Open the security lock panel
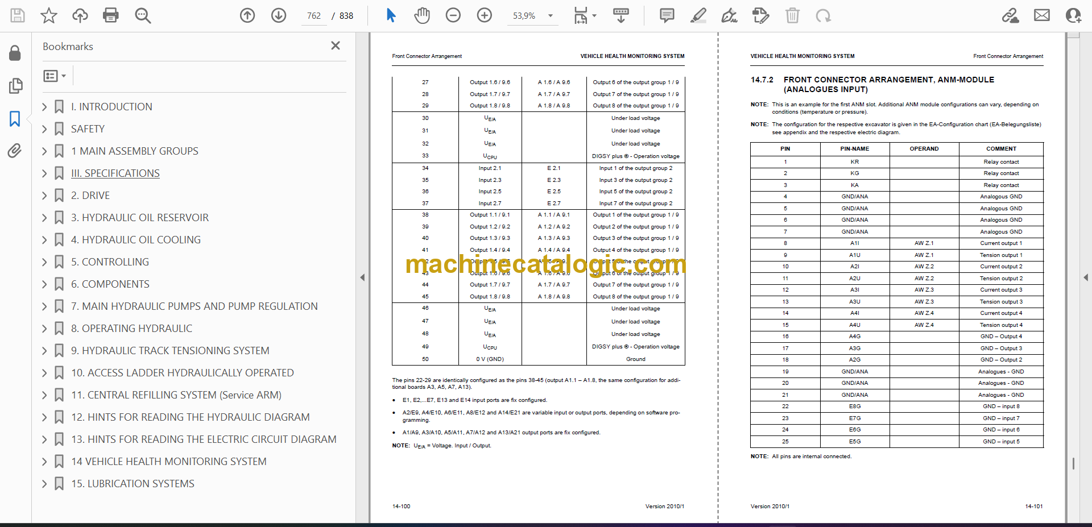The image size is (1092, 527). pyautogui.click(x=15, y=53)
